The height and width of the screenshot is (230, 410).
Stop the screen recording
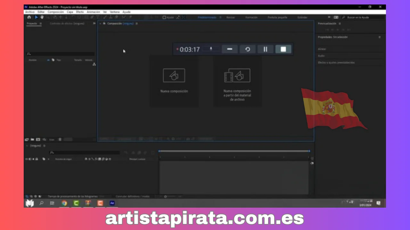point(283,49)
